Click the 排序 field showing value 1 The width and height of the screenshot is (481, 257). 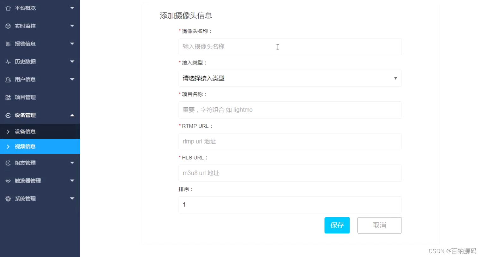click(290, 205)
